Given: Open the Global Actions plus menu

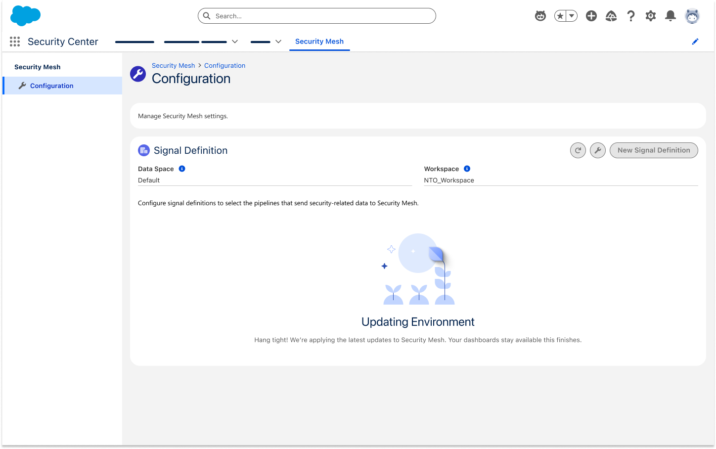Looking at the screenshot, I should (x=591, y=16).
